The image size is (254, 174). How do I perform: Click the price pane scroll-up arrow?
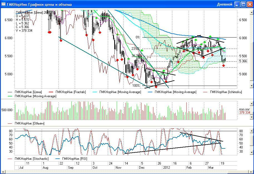(251, 12)
